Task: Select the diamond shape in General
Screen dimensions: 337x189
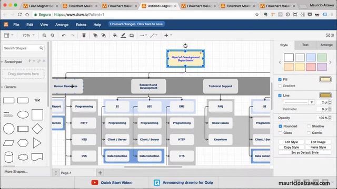Action: [x=37, y=129]
